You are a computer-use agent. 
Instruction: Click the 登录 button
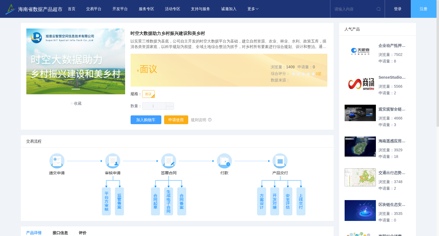pyautogui.click(x=398, y=9)
